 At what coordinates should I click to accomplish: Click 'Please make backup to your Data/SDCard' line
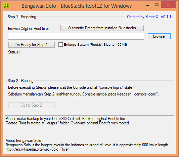pyautogui.click(x=66, y=119)
